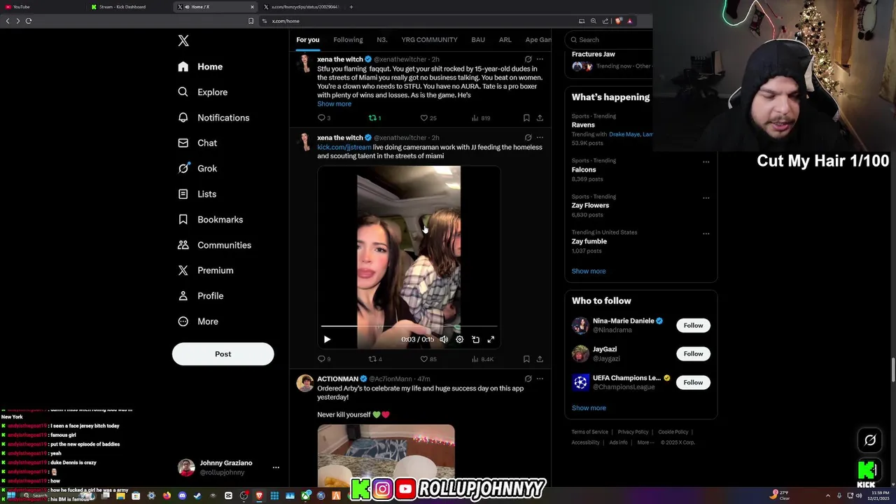Open Grok action on ACTIONMAN's post
Screen dimensions: 896x504
[x=528, y=379]
